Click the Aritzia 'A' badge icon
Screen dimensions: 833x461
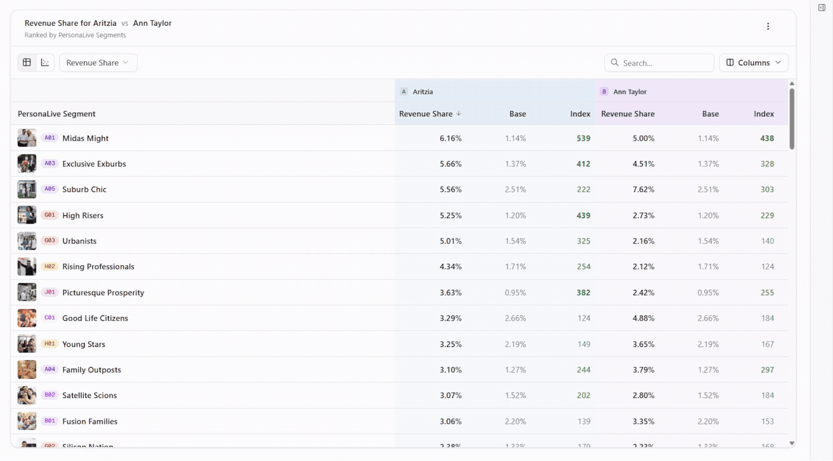click(x=404, y=92)
